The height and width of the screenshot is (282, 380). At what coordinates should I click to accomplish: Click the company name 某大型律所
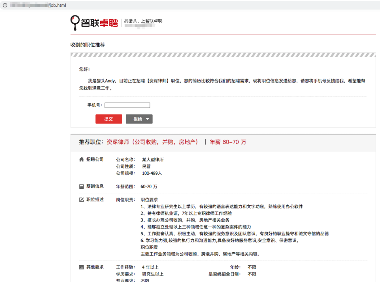[x=153, y=160]
